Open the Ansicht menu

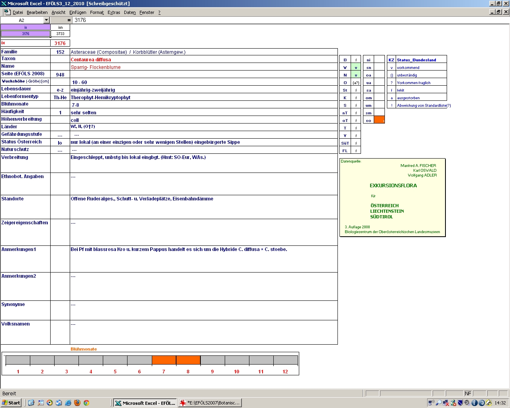click(x=59, y=12)
